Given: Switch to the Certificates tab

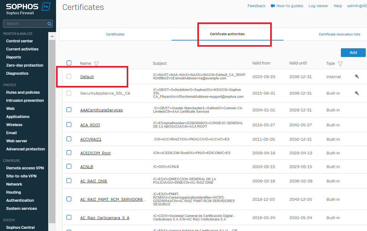Looking at the screenshot, I should [x=115, y=35].
